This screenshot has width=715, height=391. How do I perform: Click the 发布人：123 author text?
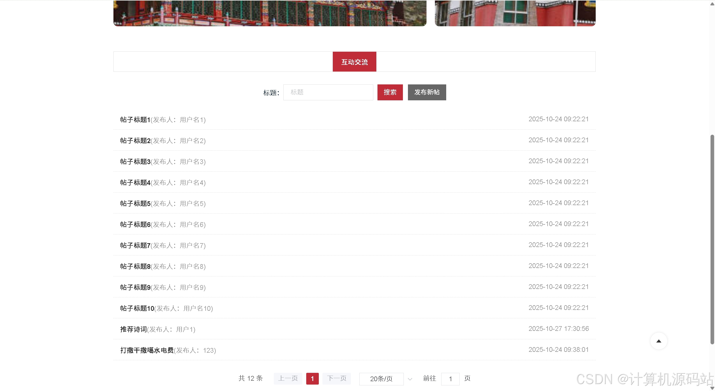point(195,350)
